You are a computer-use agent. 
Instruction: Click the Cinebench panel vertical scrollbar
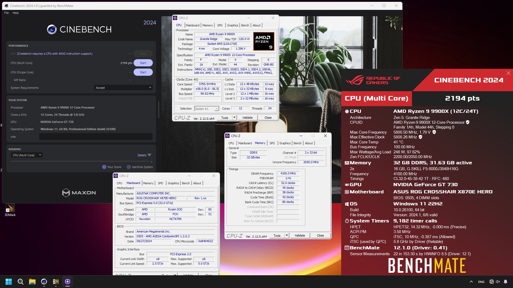point(158,109)
